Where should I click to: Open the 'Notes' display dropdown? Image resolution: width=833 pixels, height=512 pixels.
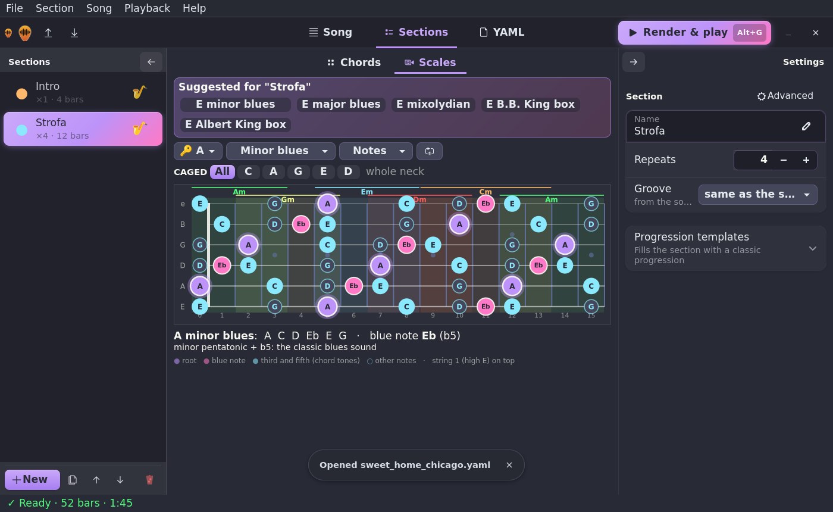376,151
